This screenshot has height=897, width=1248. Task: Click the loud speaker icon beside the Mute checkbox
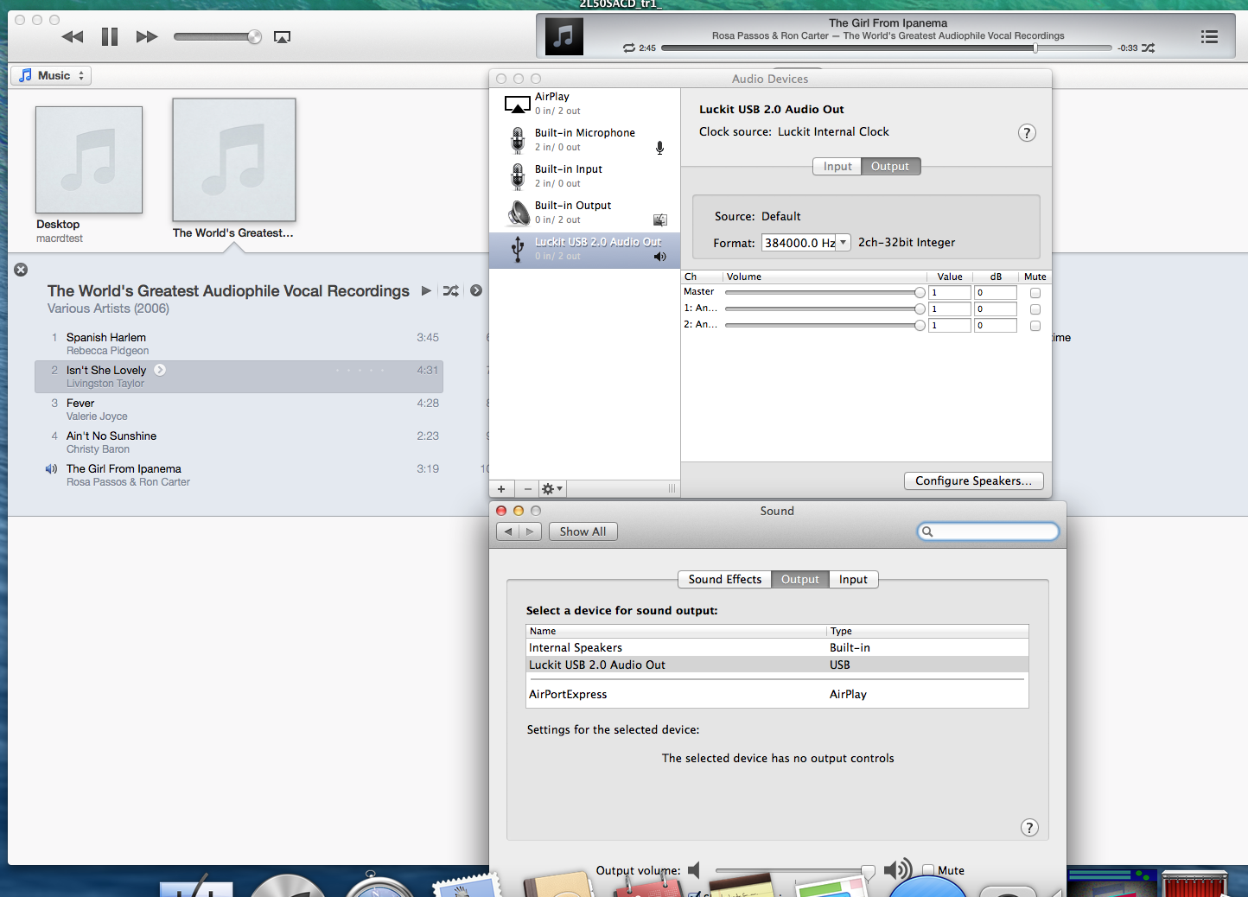[x=898, y=869]
